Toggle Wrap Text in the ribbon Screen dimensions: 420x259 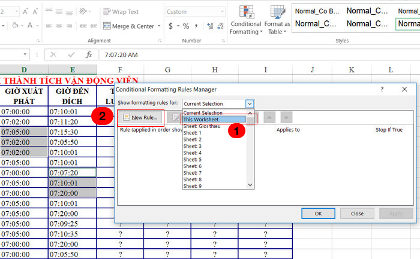[x=121, y=12]
